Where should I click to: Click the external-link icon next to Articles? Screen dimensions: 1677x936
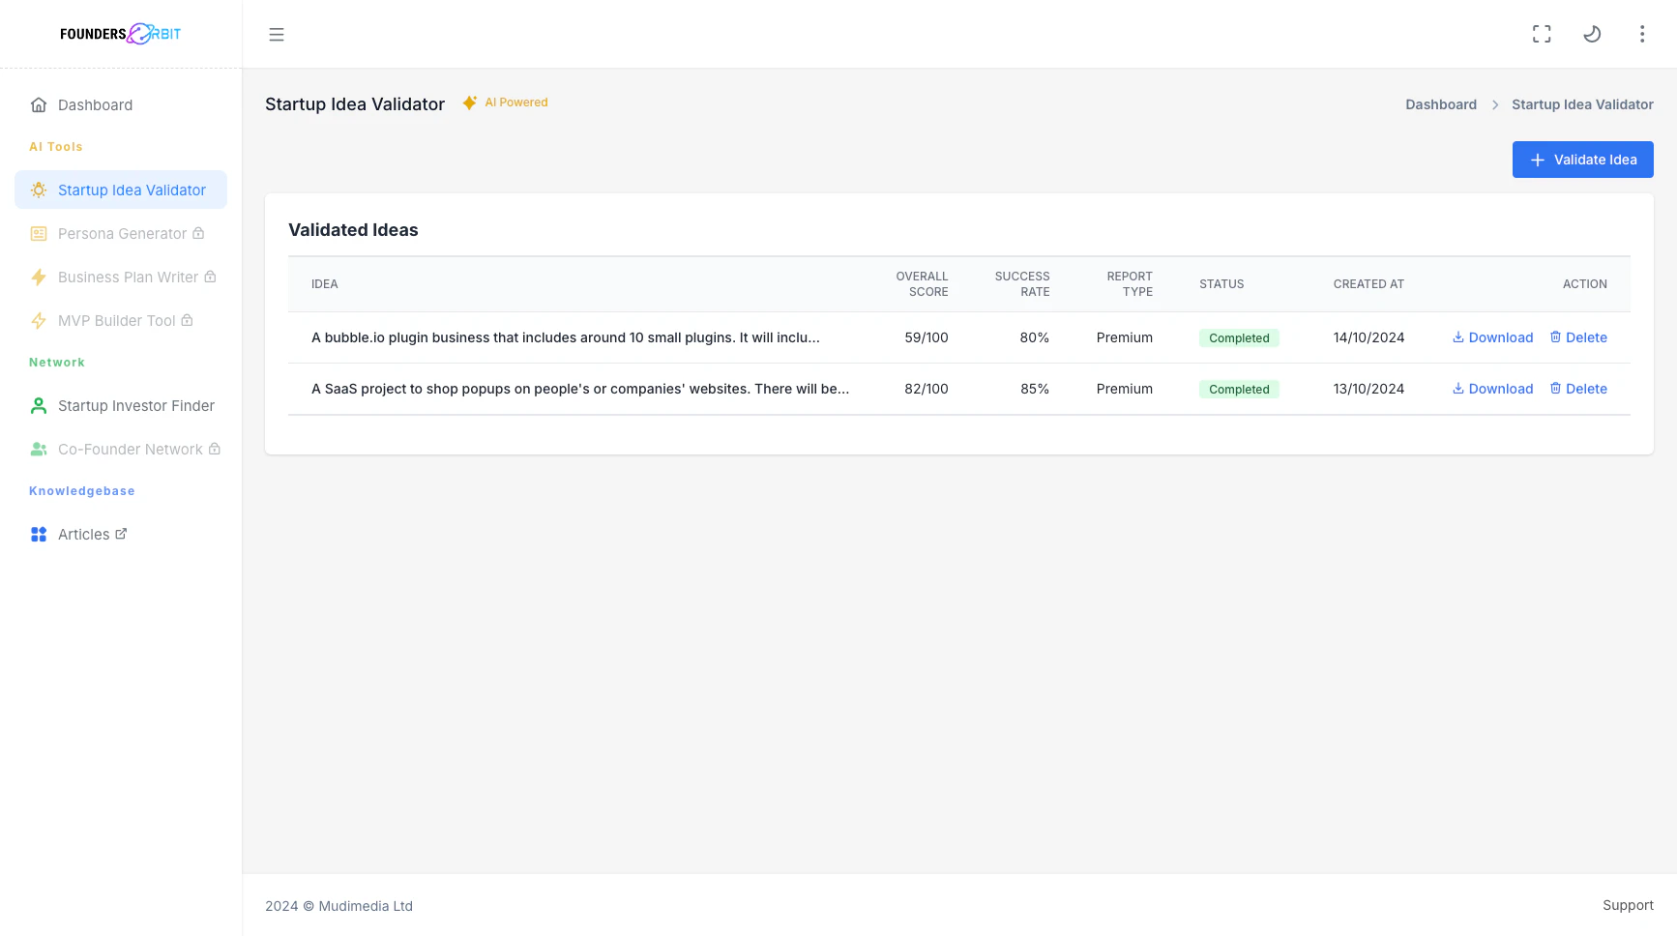(120, 533)
